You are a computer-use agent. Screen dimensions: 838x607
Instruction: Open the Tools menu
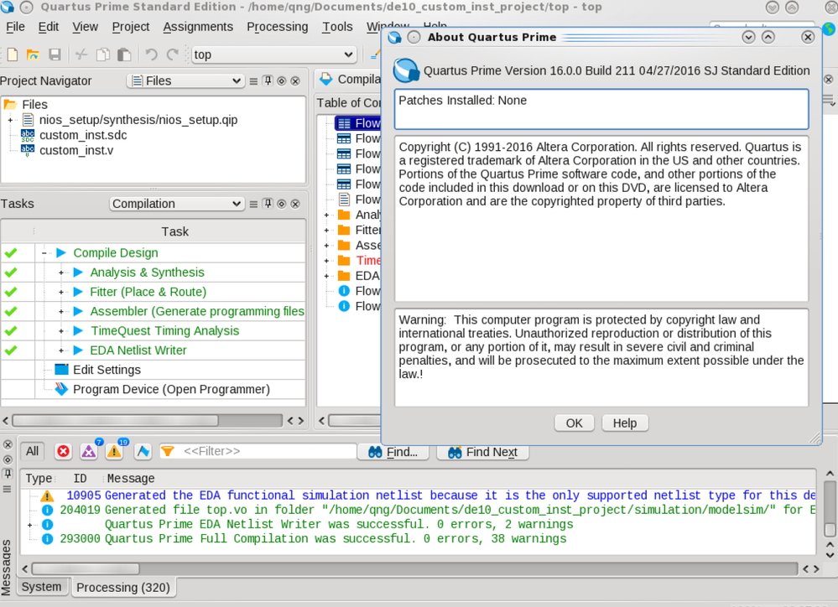click(337, 27)
